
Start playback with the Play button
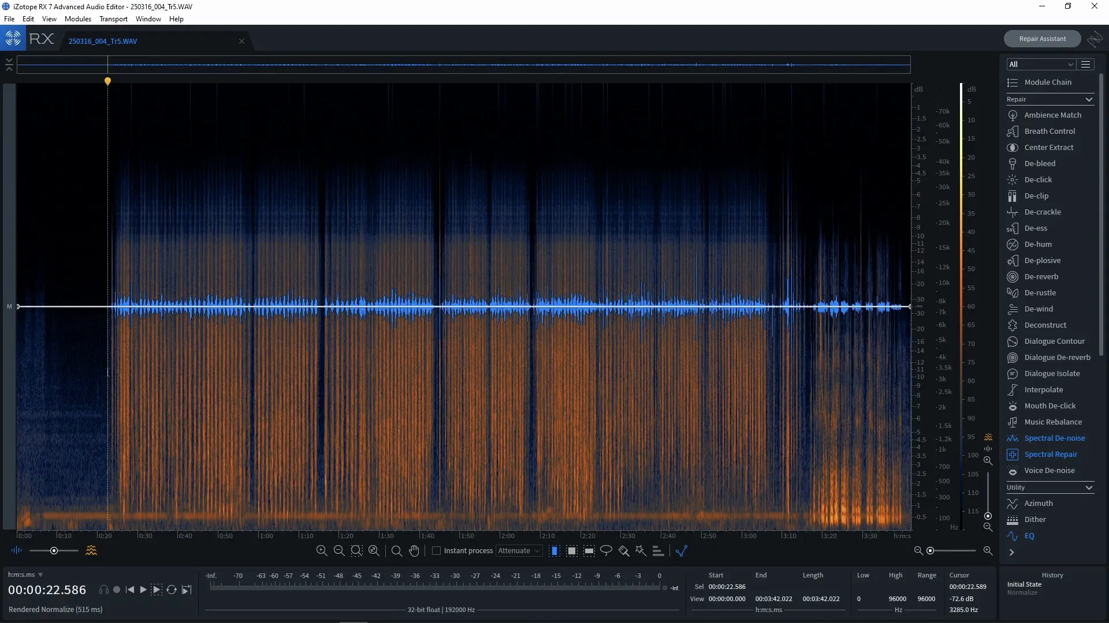(142, 589)
